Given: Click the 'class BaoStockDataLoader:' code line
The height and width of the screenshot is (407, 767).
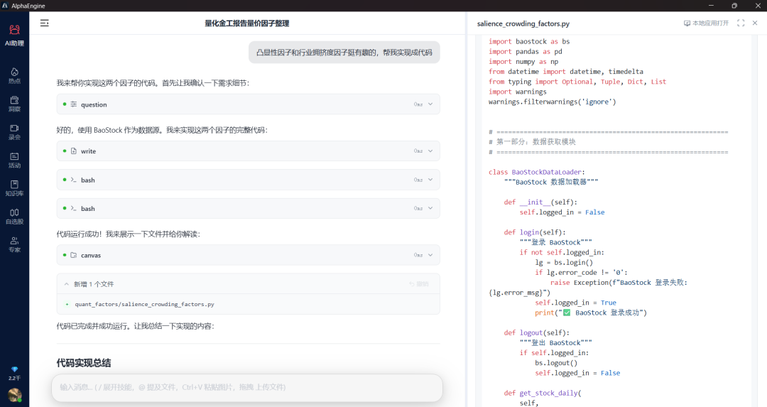Looking at the screenshot, I should click(x=537, y=172).
